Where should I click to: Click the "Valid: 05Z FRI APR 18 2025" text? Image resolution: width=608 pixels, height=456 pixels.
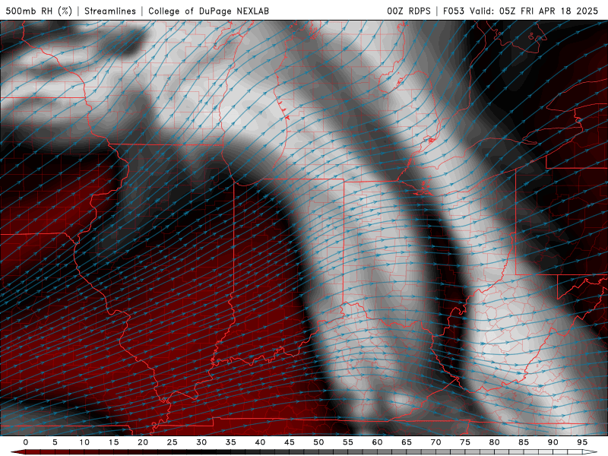pos(534,11)
